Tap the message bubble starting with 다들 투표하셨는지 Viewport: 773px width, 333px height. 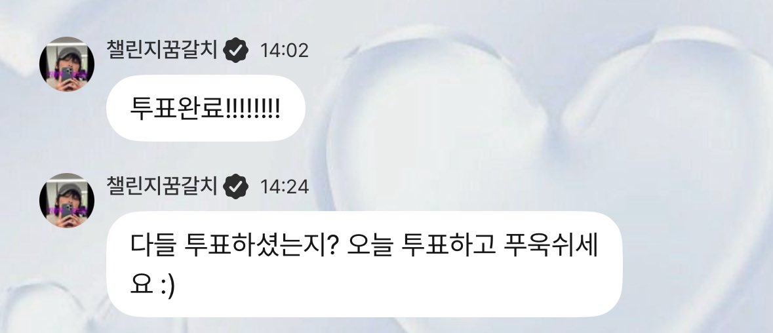(x=365, y=265)
